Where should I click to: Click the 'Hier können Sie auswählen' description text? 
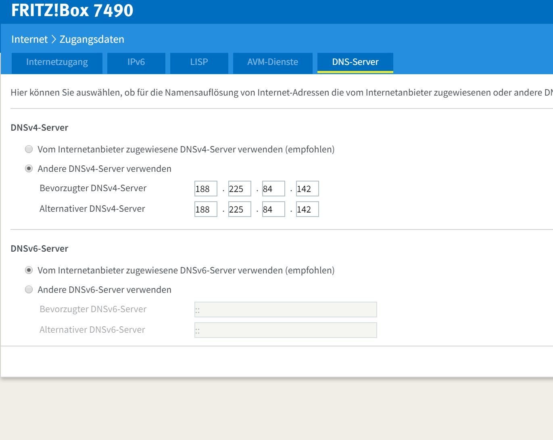282,92
